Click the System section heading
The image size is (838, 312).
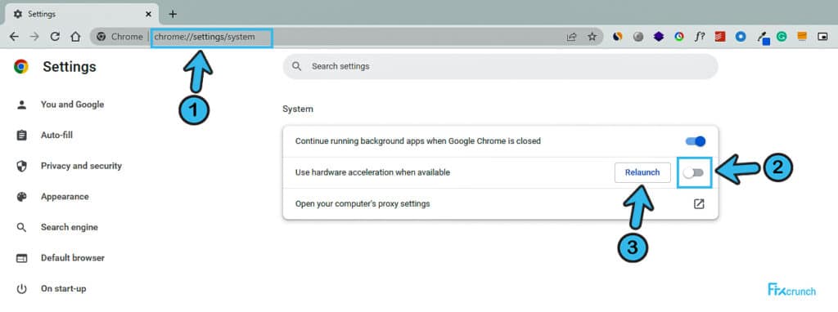point(298,109)
